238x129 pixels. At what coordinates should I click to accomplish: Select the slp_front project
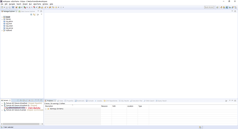[x=9, y=24]
